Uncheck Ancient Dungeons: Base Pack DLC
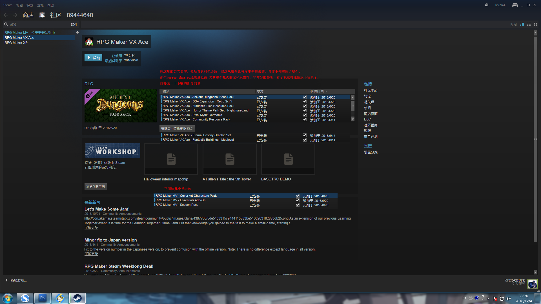The width and height of the screenshot is (541, 304). 305,97
